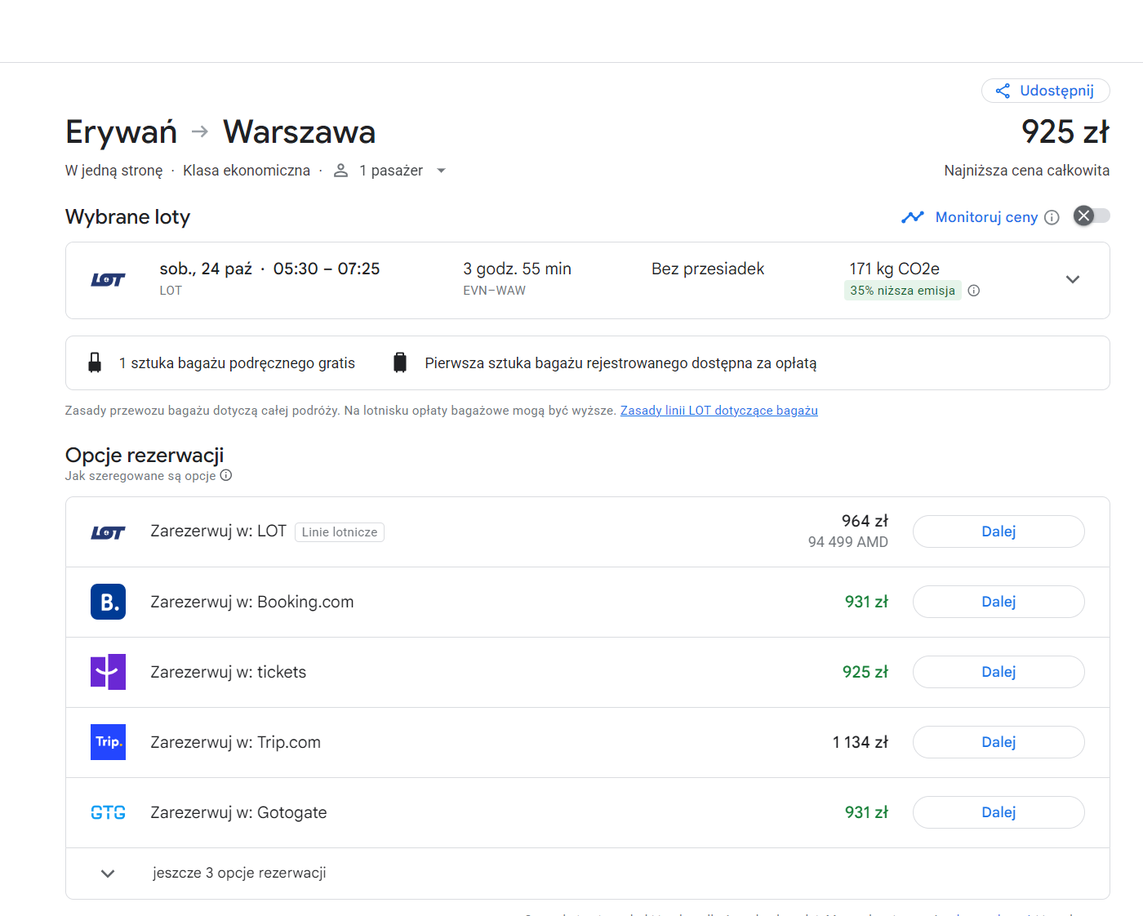
Task: Click Dalej for booking with LOT
Action: pos(998,531)
